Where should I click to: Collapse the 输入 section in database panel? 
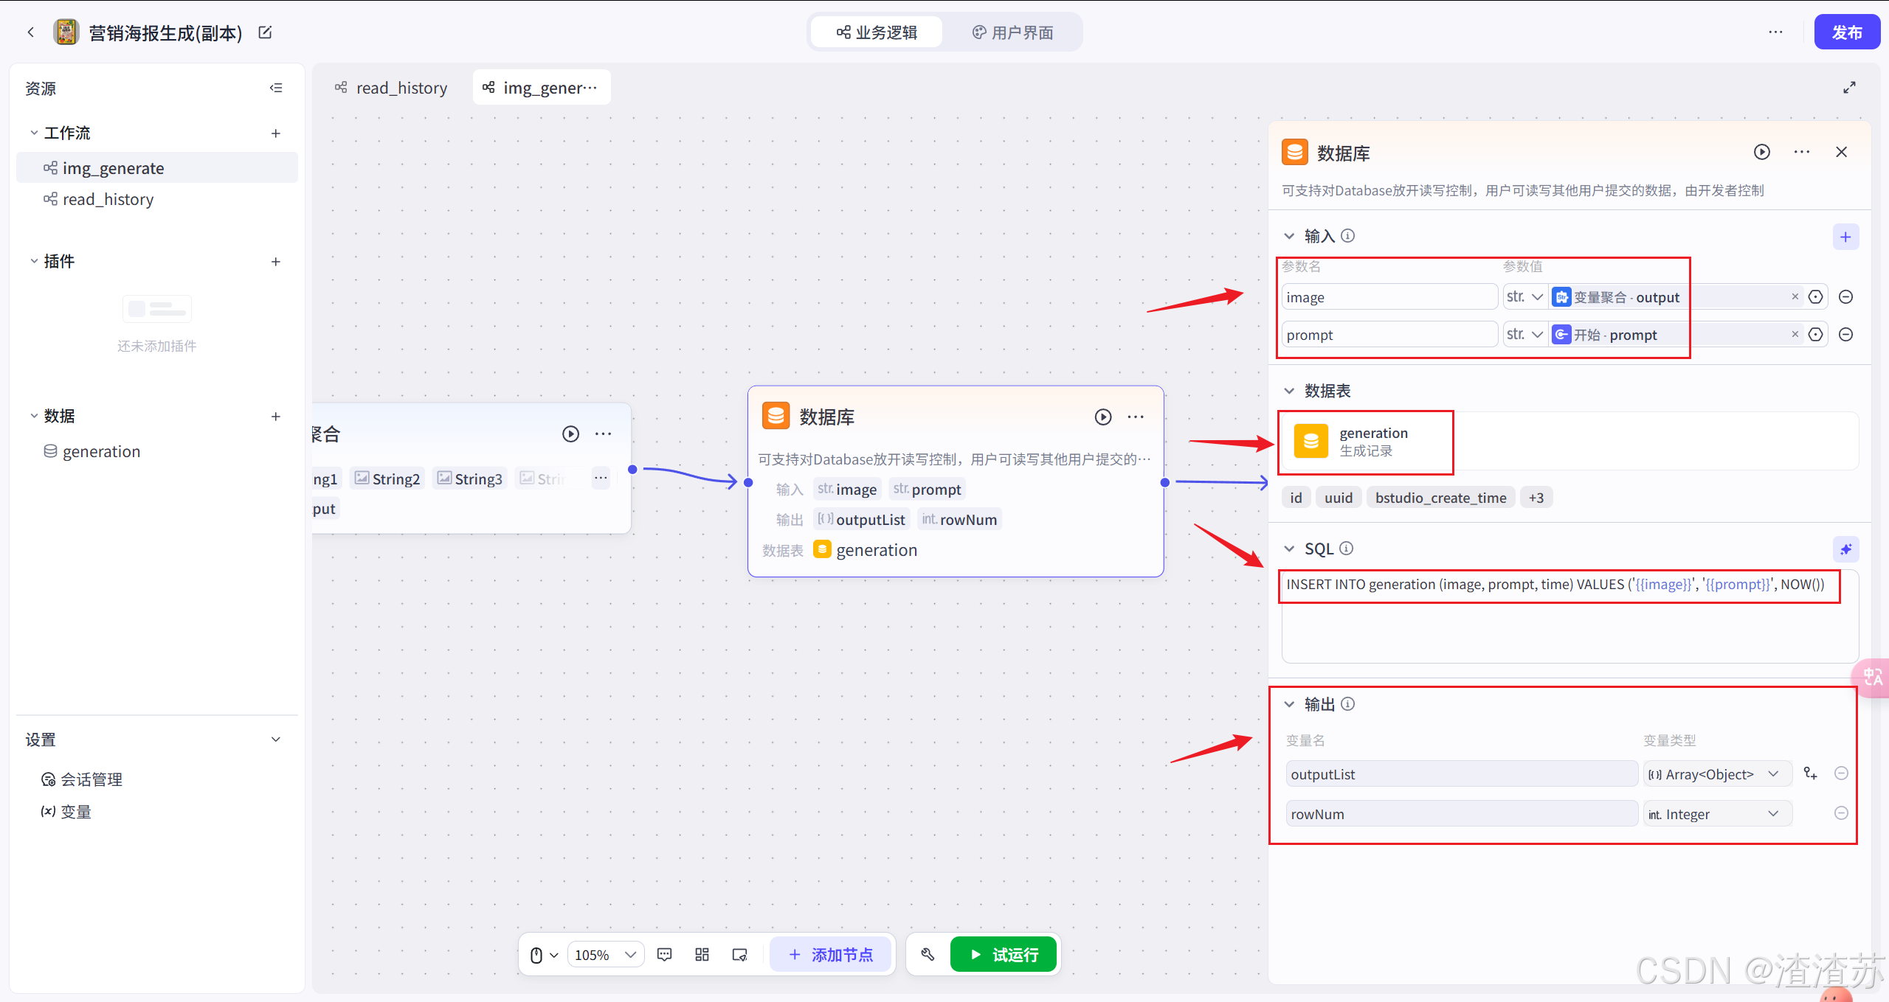point(1289,236)
